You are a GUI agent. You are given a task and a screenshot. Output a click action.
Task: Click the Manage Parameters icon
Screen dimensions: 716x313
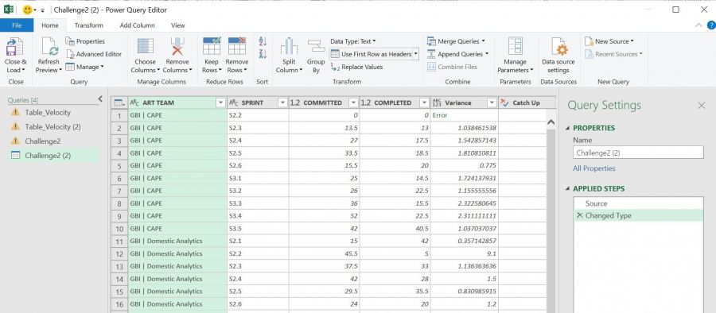pyautogui.click(x=515, y=47)
